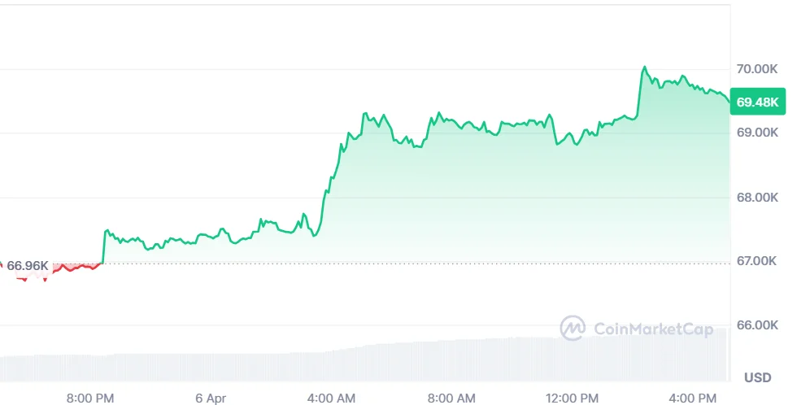The width and height of the screenshot is (797, 405).
Task: Select the 6 Apr date marker
Action: point(211,398)
